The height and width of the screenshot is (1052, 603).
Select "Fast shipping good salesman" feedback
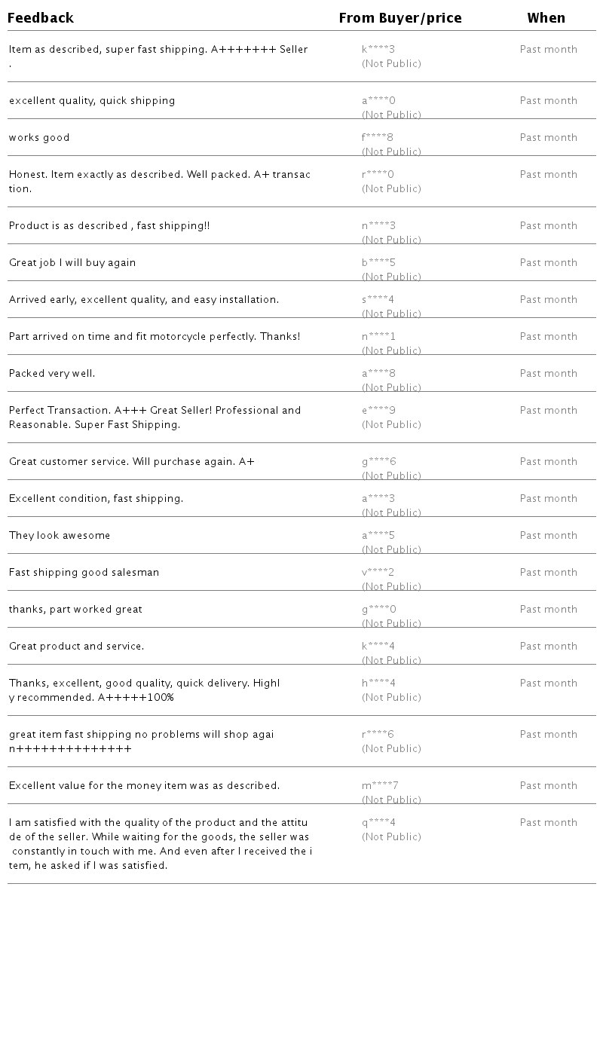[84, 573]
